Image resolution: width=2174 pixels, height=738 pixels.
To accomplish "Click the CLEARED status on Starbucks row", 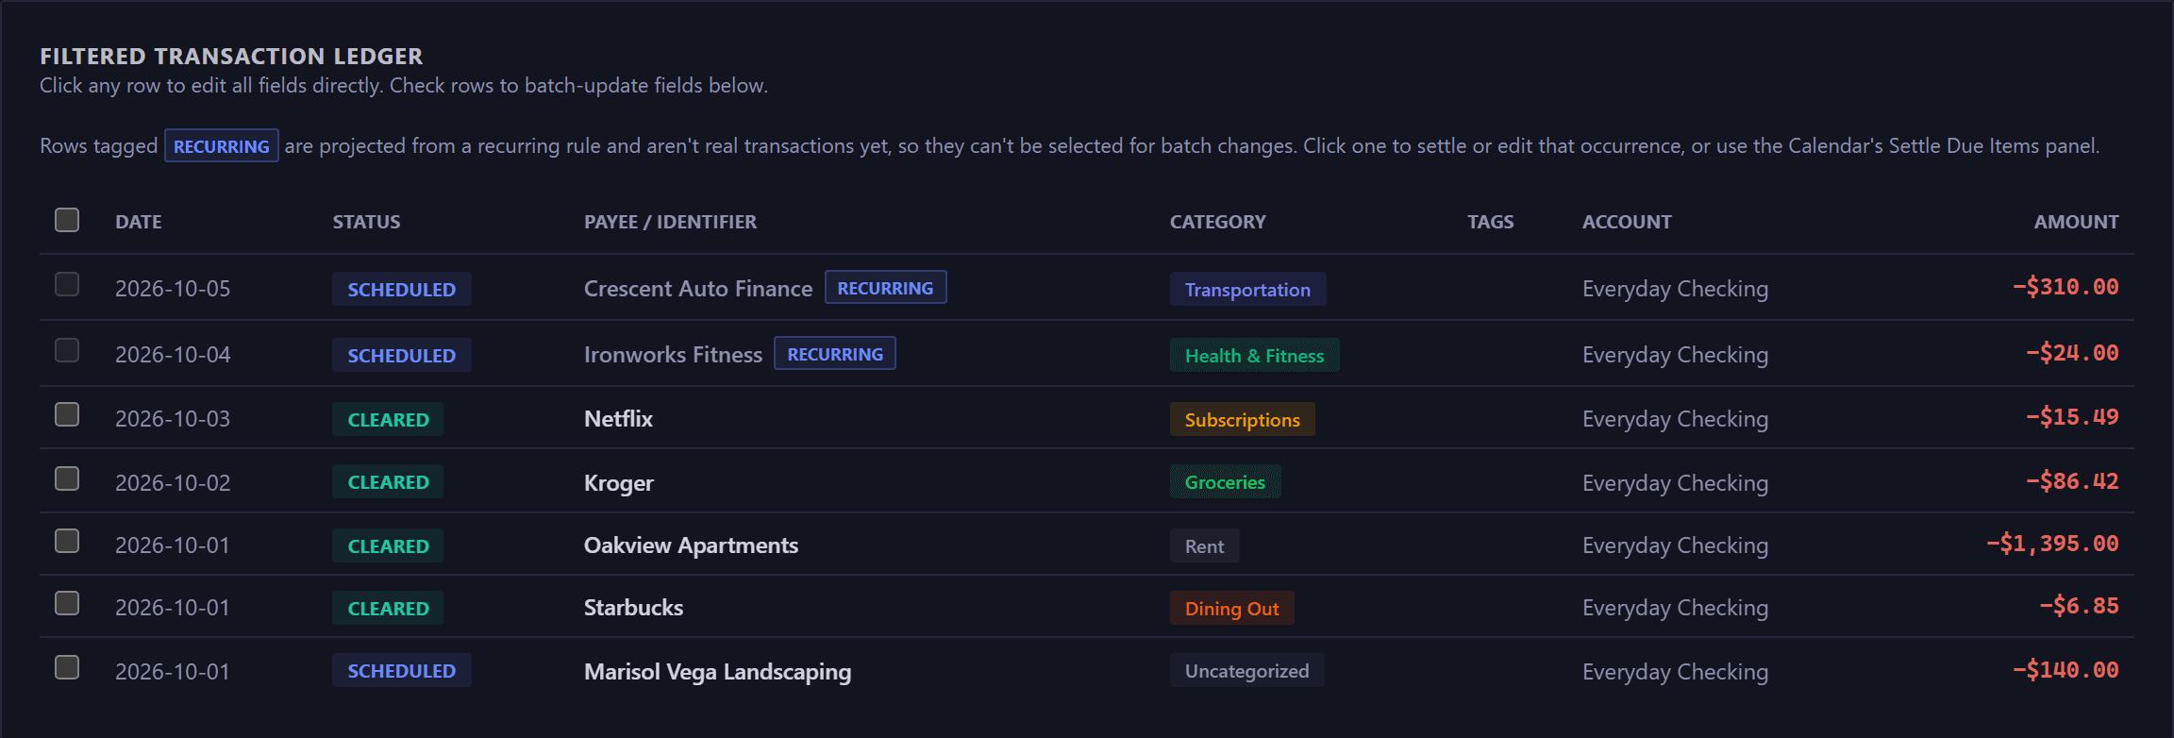I will click(x=388, y=609).
